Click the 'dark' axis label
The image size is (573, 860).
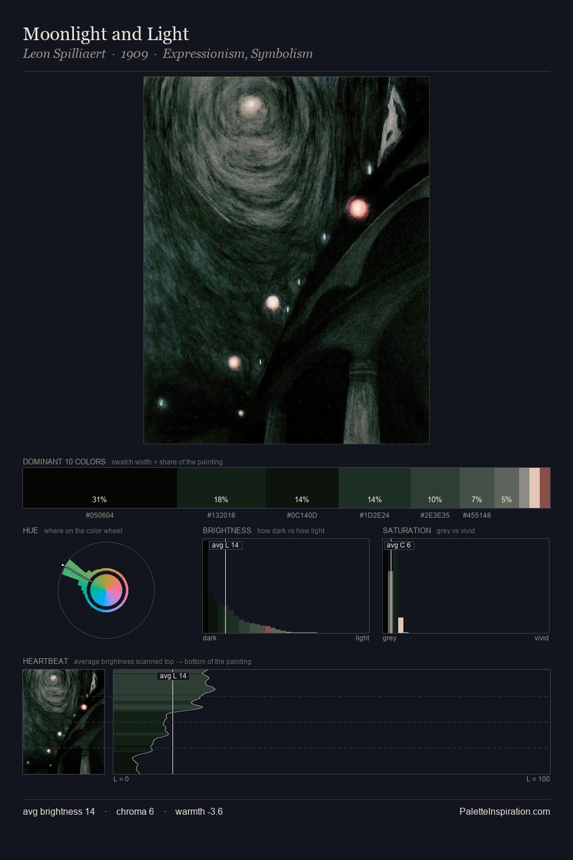pyautogui.click(x=210, y=638)
